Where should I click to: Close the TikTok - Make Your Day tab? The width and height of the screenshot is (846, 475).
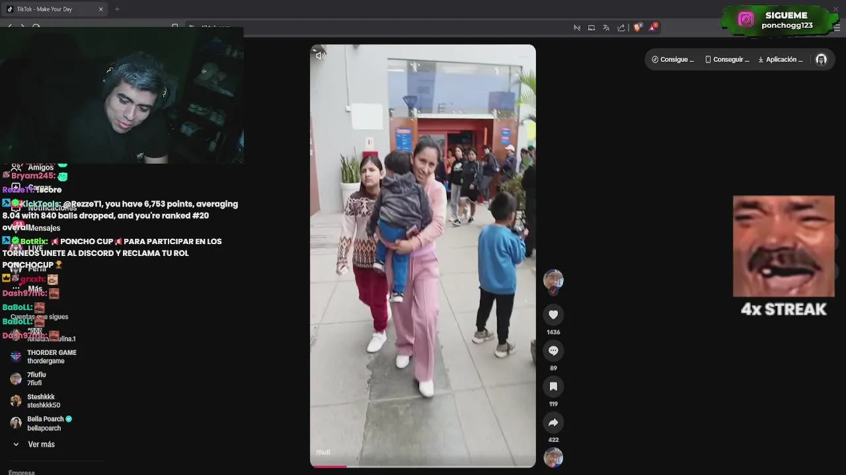point(100,9)
